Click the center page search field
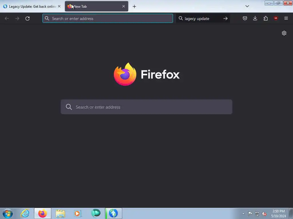 click(146, 107)
